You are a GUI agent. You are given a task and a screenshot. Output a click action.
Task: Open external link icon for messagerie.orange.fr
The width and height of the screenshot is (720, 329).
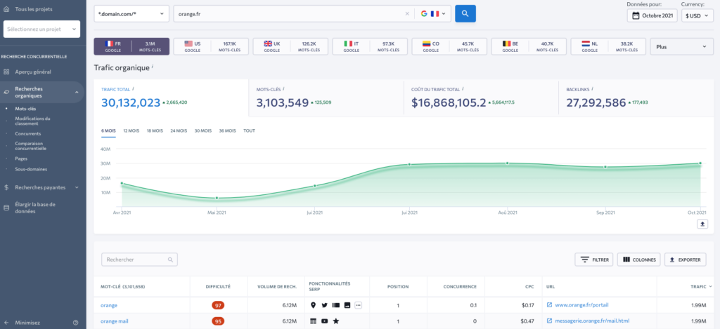549,321
